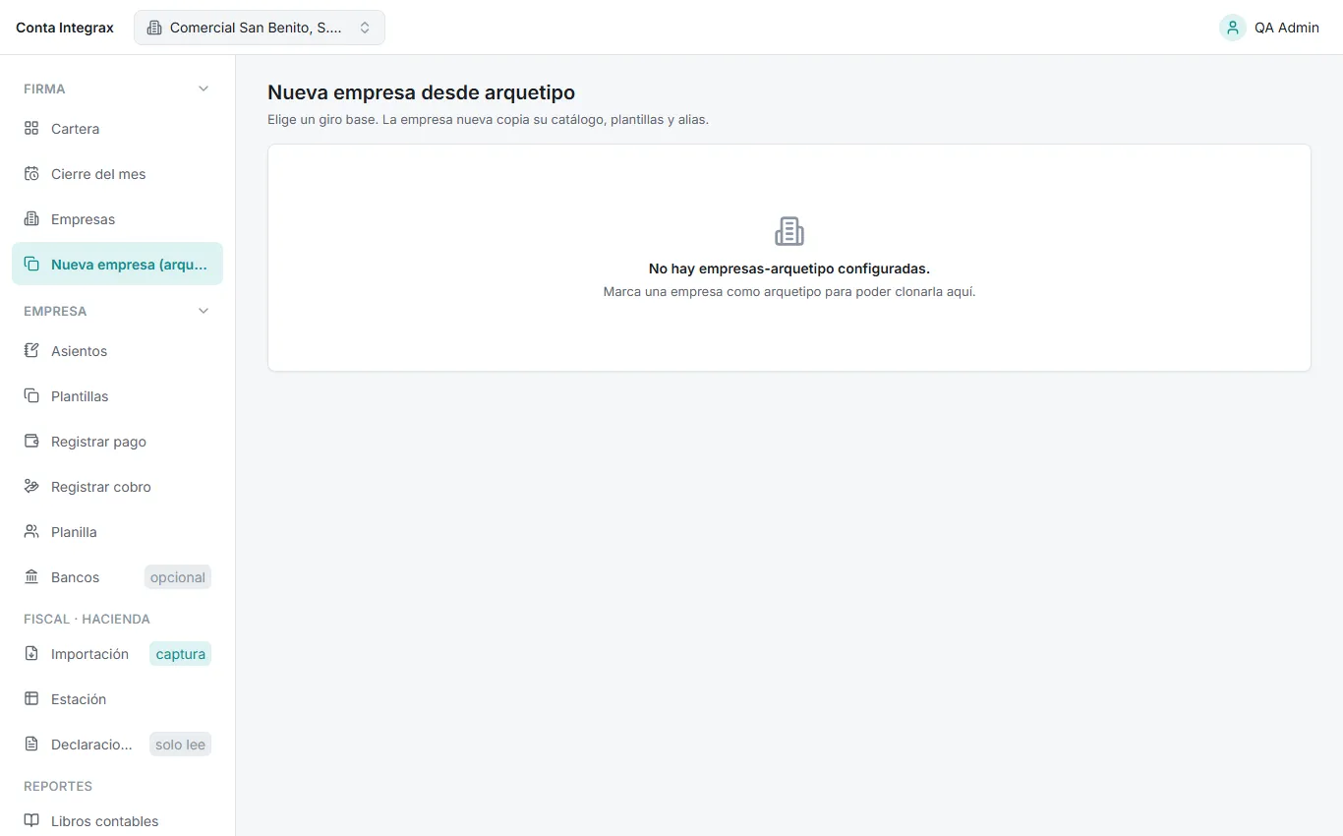The height and width of the screenshot is (836, 1343).
Task: Click the Registrar pago wallet icon
Action: tap(31, 442)
